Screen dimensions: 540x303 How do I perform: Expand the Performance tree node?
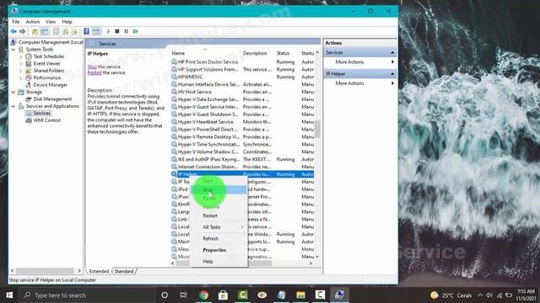point(20,78)
